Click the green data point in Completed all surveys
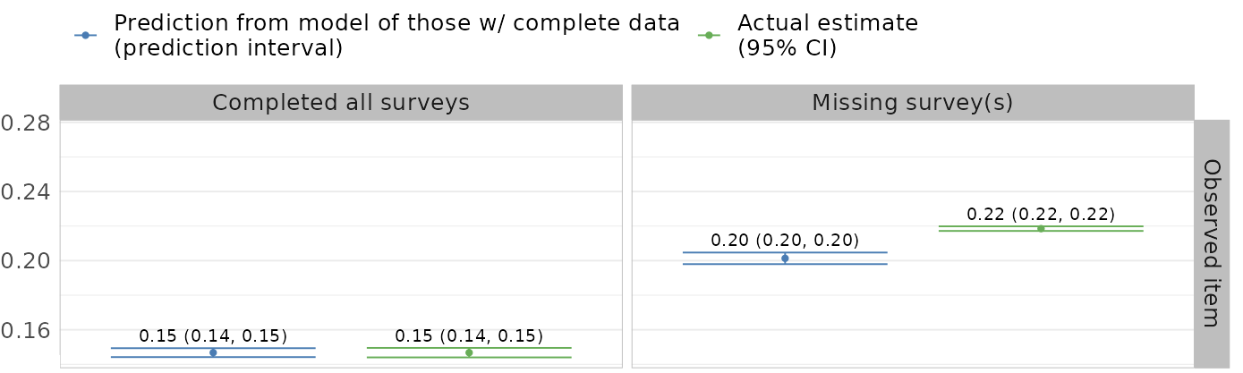This screenshot has height=373, width=1243. tap(469, 352)
